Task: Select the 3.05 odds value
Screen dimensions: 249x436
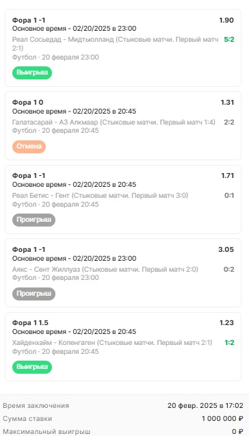Action: [x=226, y=249]
